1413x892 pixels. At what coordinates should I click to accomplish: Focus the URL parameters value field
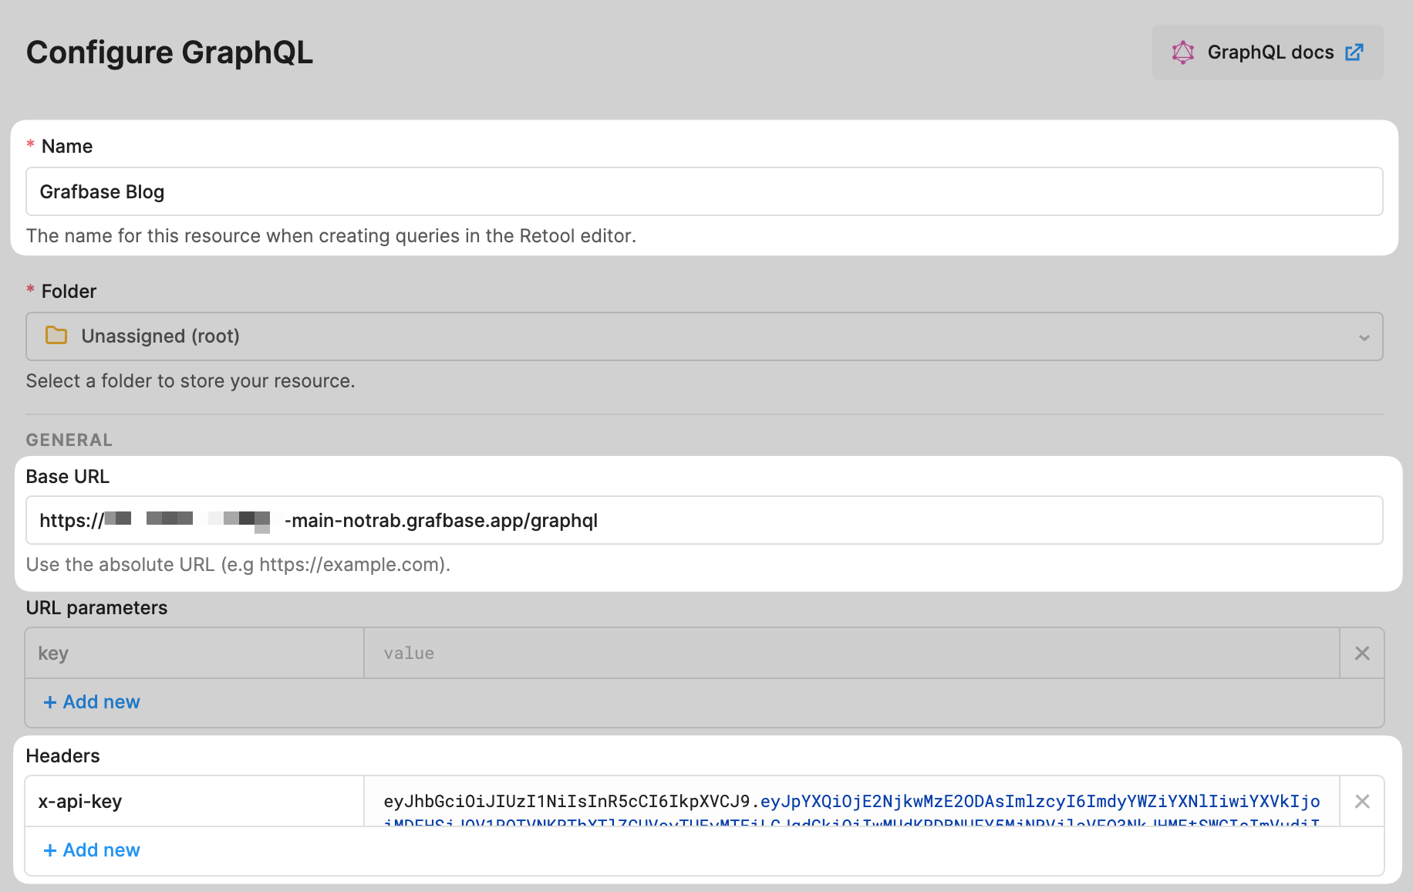point(852,654)
